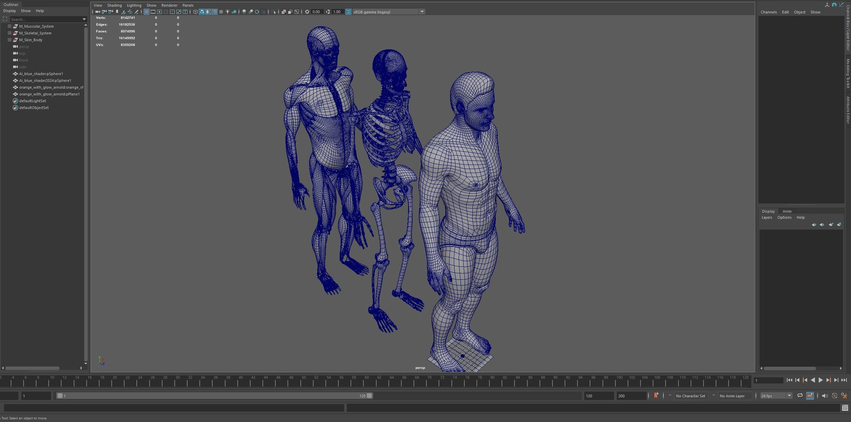The image size is (851, 422).
Task: Open the Panels menu in viewport
Action: 188,5
